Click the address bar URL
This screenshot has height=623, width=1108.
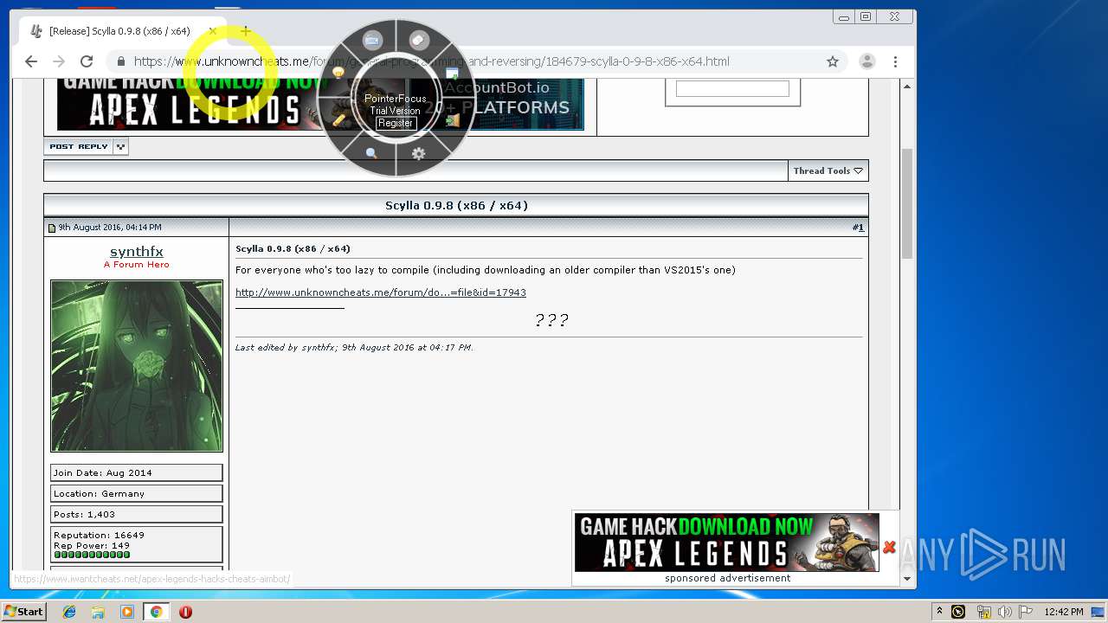pos(431,61)
